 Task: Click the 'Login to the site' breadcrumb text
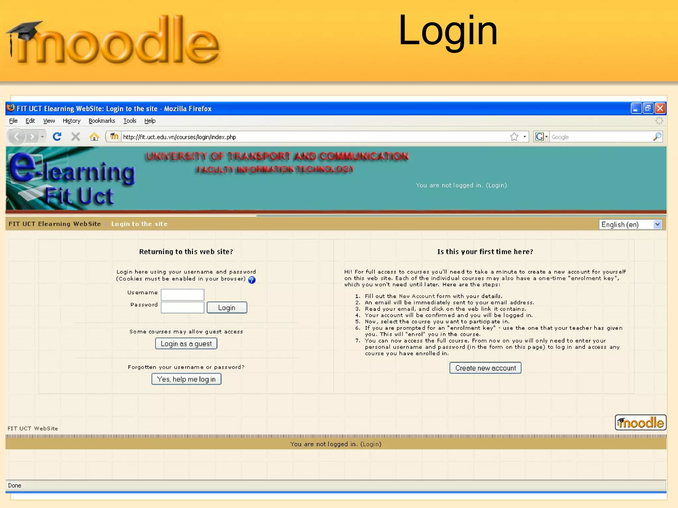click(139, 224)
